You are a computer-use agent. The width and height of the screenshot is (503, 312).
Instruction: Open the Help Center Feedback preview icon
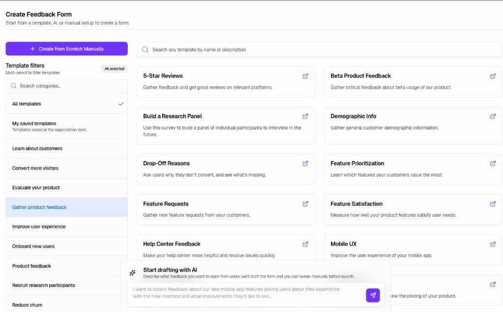point(305,244)
